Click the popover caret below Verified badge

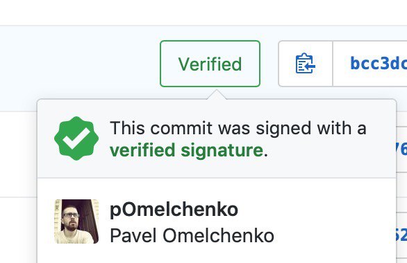217,95
